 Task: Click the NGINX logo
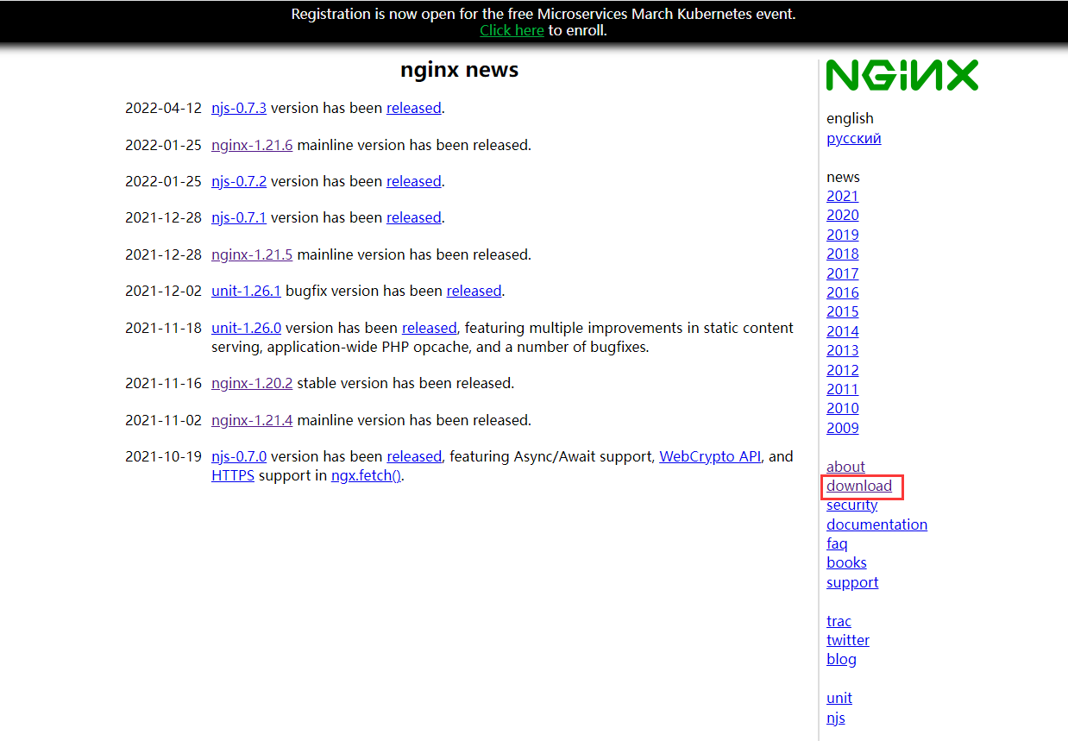[x=902, y=75]
